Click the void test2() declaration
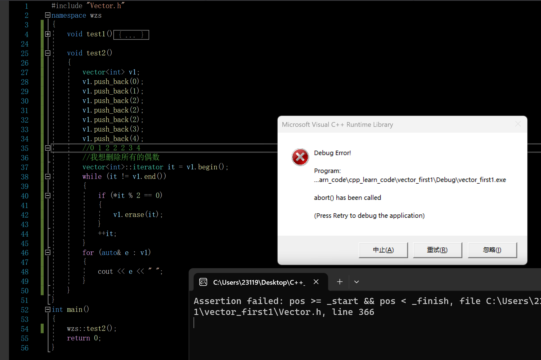This screenshot has width=541, height=360. 90,53
